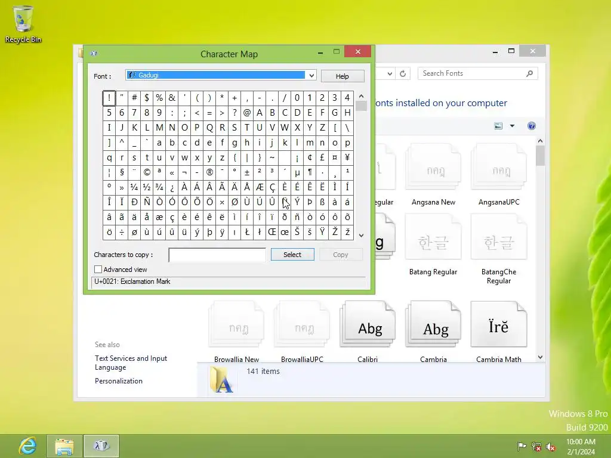Launch Internet Explorer from the taskbar
611x458 pixels.
tap(27, 446)
